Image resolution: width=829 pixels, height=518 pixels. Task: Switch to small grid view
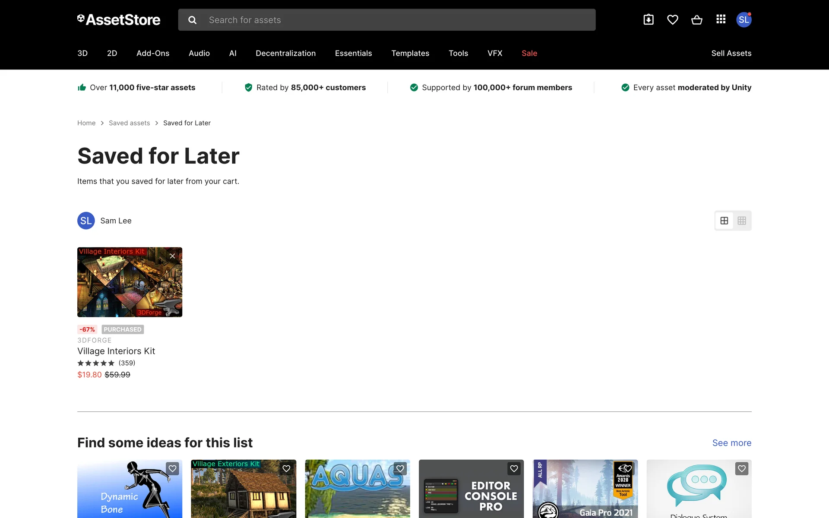point(742,221)
